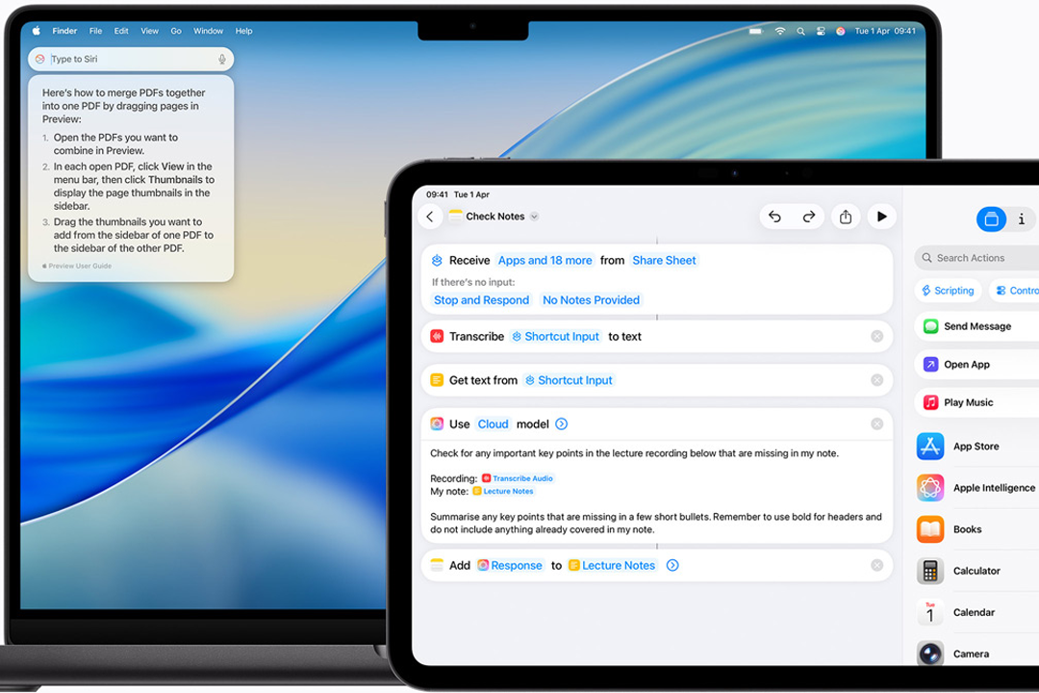Open the File menu in menu bar

pyautogui.click(x=95, y=31)
